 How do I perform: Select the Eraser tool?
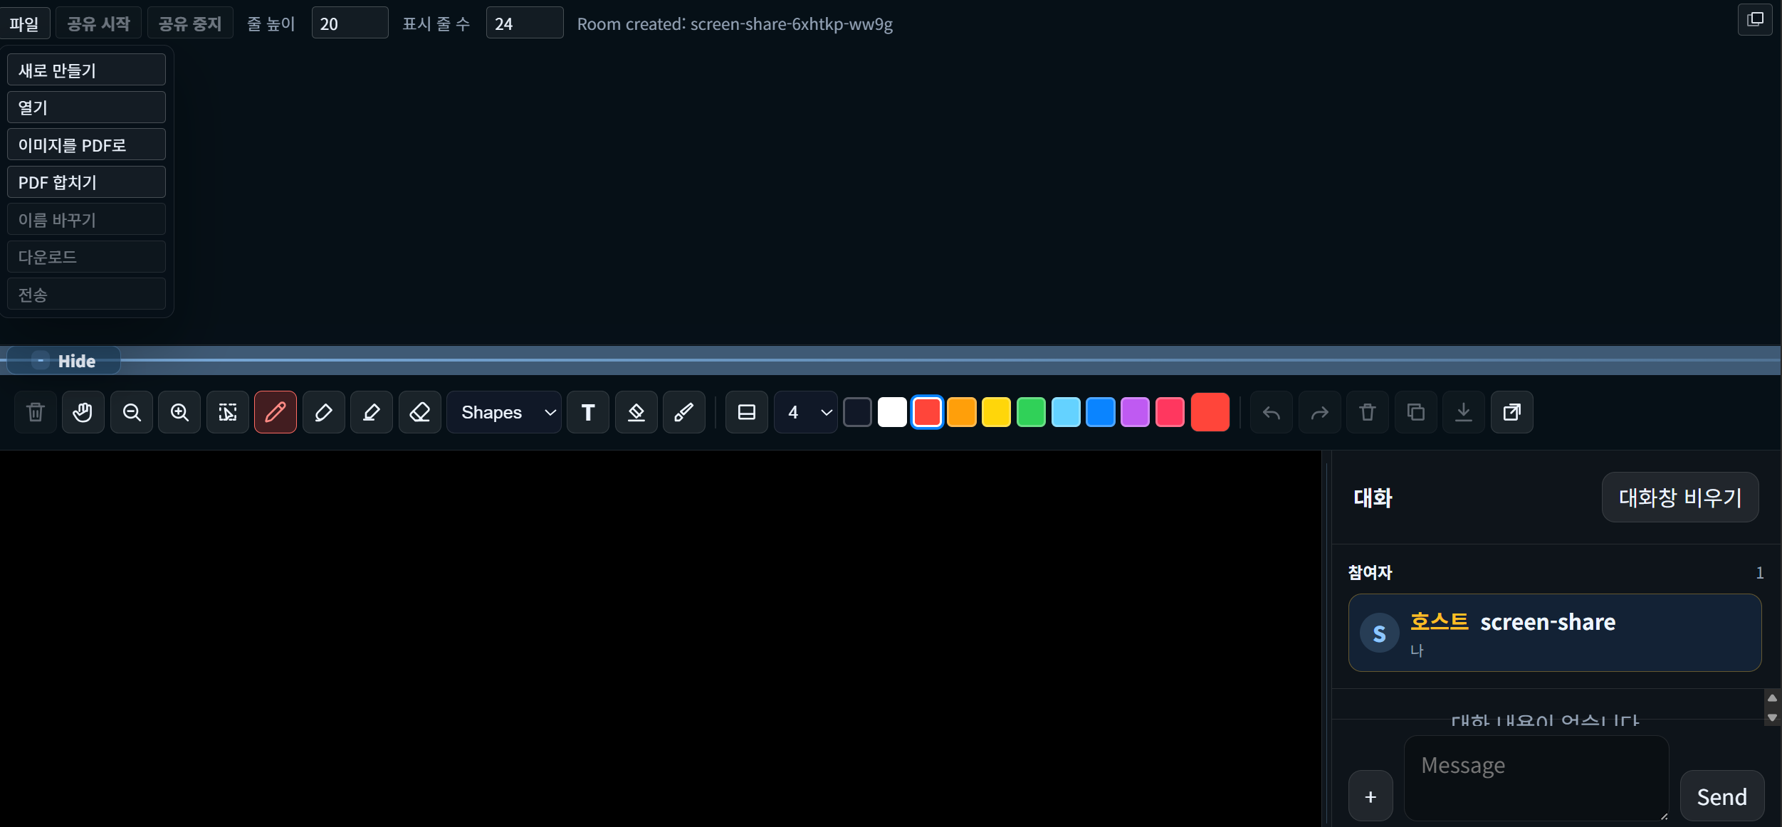[x=420, y=412]
